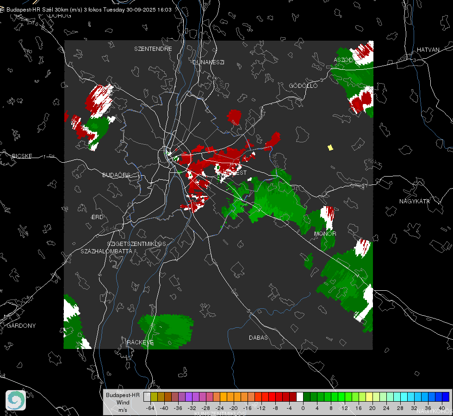Click the HATVAN town label
Screen dimensions: 453x416
pyautogui.click(x=428, y=49)
